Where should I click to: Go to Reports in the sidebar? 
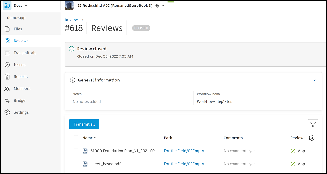click(21, 77)
